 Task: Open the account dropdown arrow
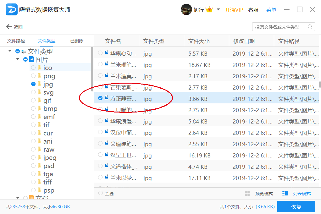coord(218,9)
